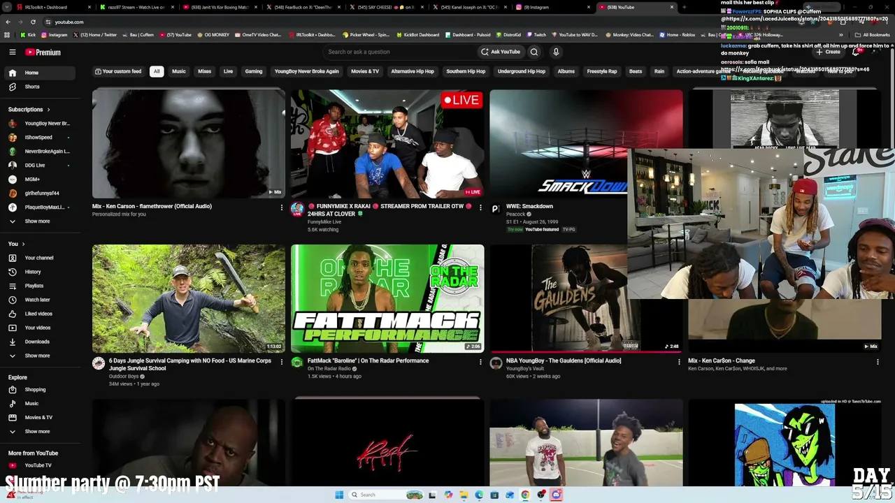Open FunnyMike Live channel link
This screenshot has height=503, width=895.
point(324,222)
